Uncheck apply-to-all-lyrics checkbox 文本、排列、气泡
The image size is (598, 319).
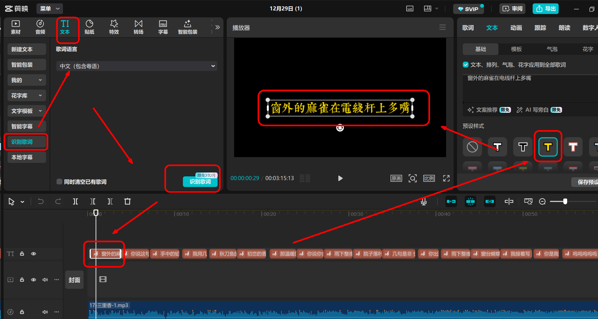coord(466,65)
